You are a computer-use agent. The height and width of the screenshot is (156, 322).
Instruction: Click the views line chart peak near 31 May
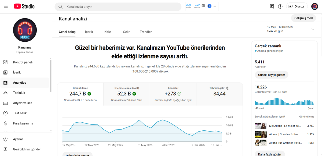139,120
